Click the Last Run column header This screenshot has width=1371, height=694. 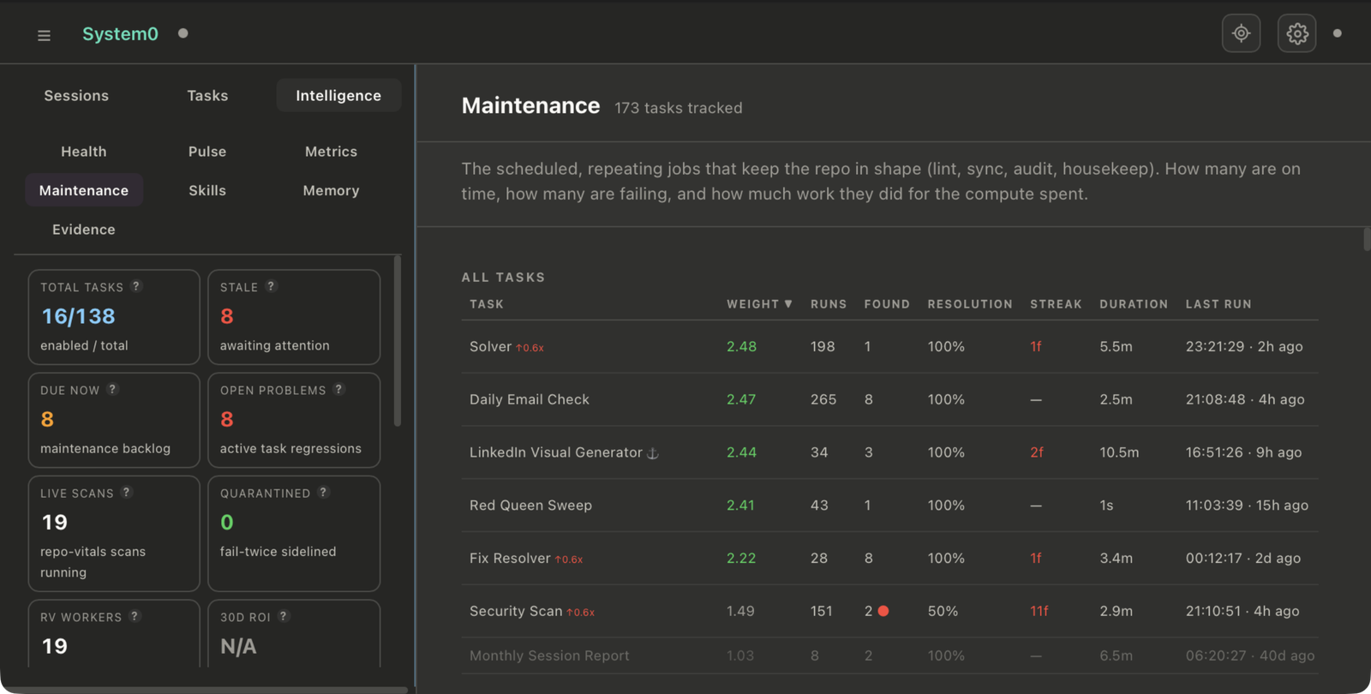(x=1218, y=304)
